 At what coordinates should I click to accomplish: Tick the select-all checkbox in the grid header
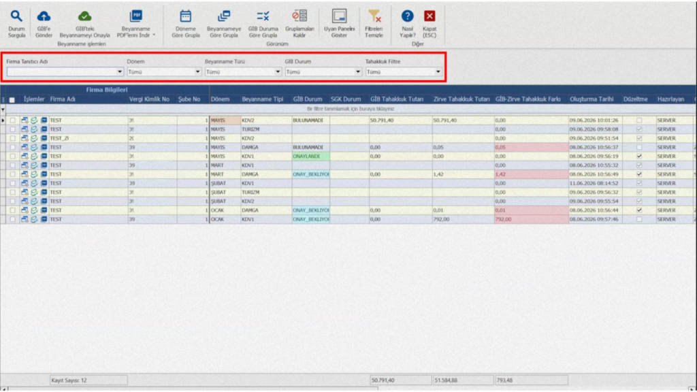click(x=12, y=100)
